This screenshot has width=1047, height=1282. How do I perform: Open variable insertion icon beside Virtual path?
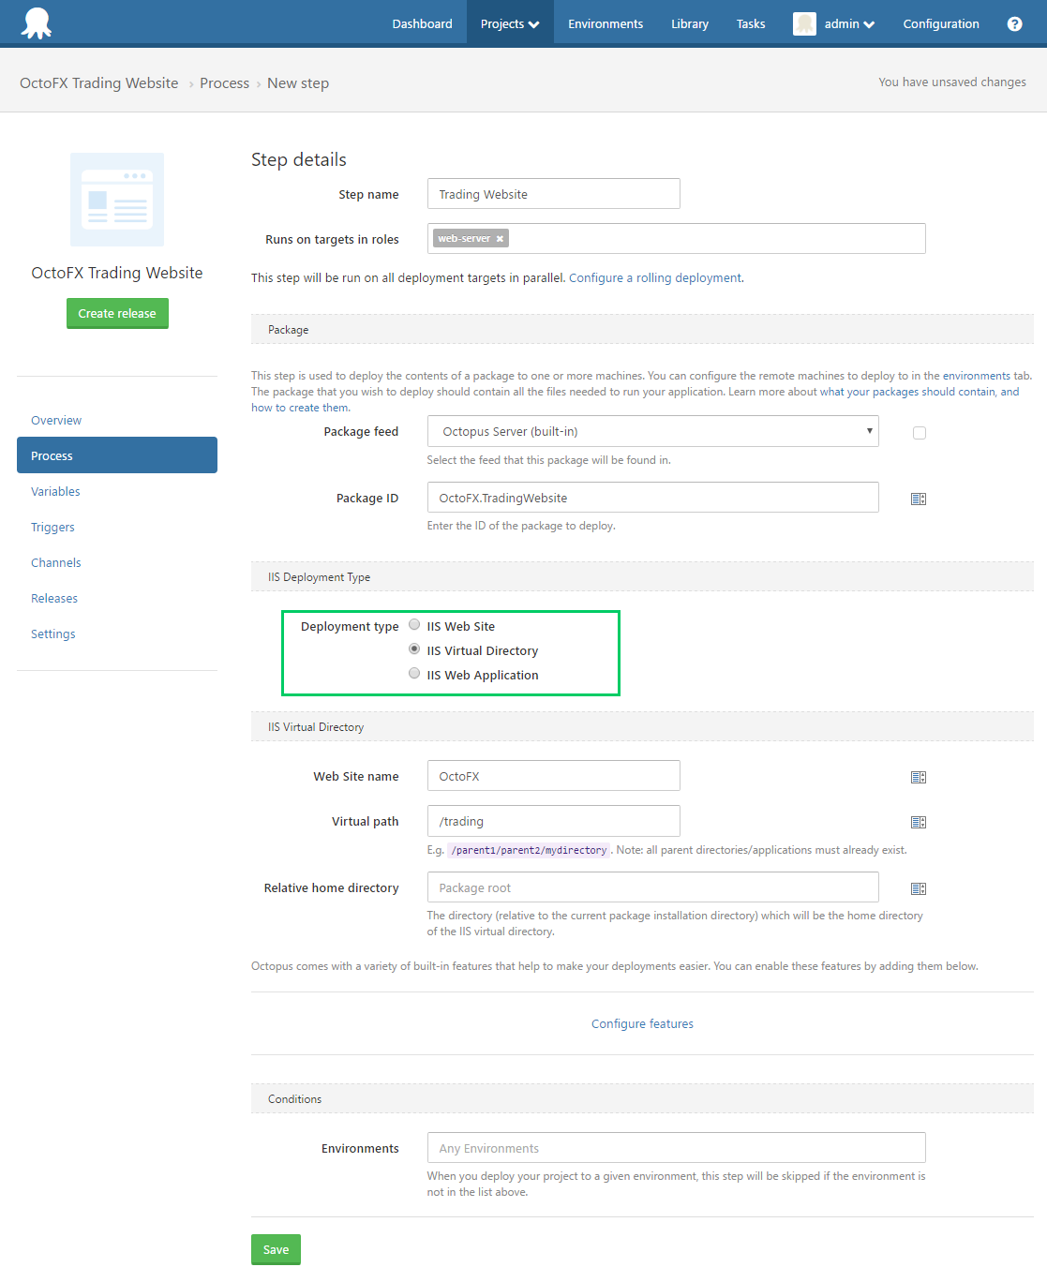tap(918, 821)
